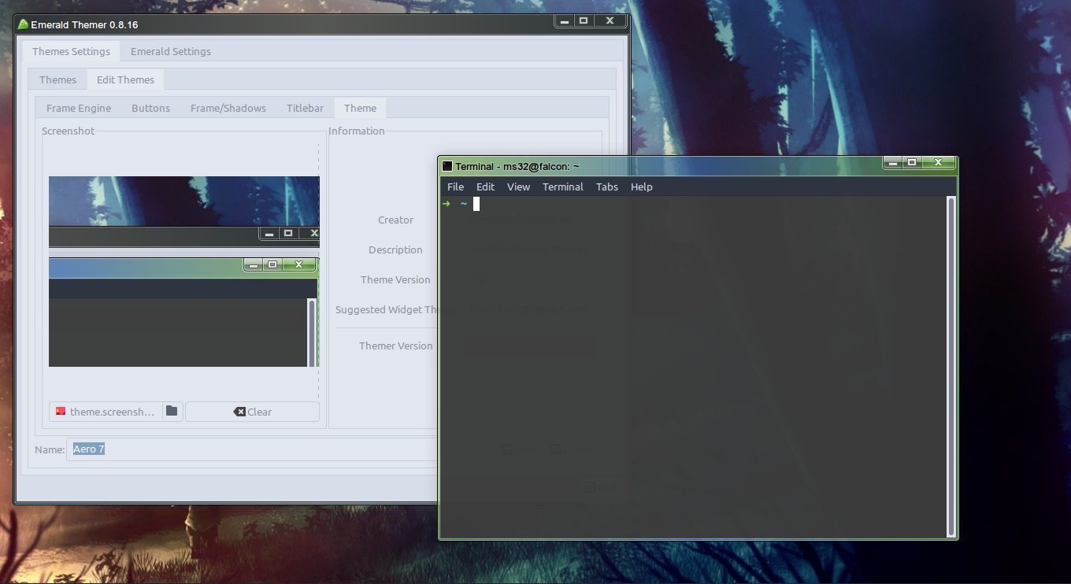Open the Emerald Settings tab
Viewport: 1071px width, 584px height.
pos(171,51)
